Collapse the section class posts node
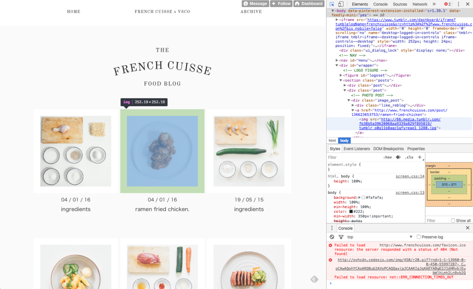 pyautogui.click(x=341, y=80)
